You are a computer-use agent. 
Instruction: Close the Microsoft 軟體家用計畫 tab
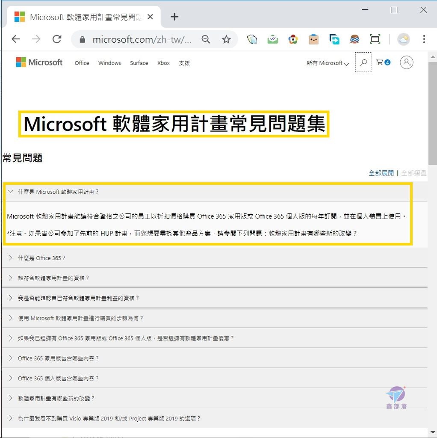(150, 17)
